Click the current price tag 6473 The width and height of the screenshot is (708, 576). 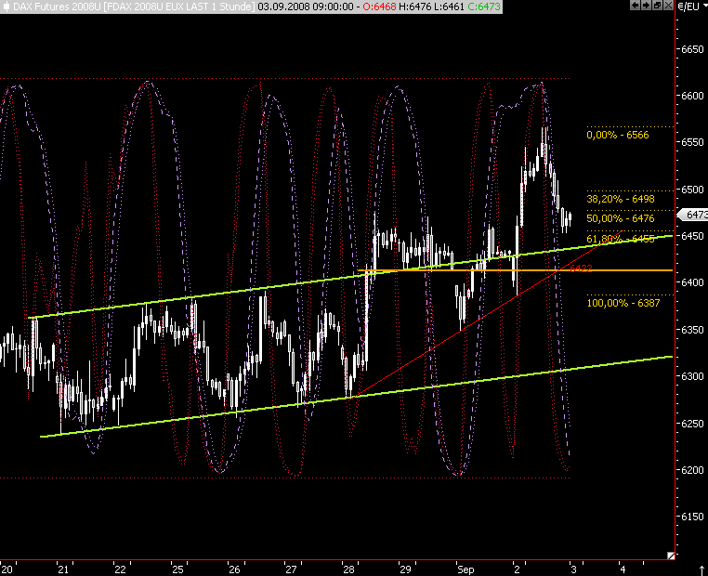[693, 215]
